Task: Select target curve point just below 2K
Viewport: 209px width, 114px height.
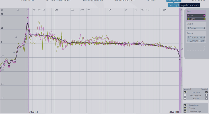Action: coord(124,43)
